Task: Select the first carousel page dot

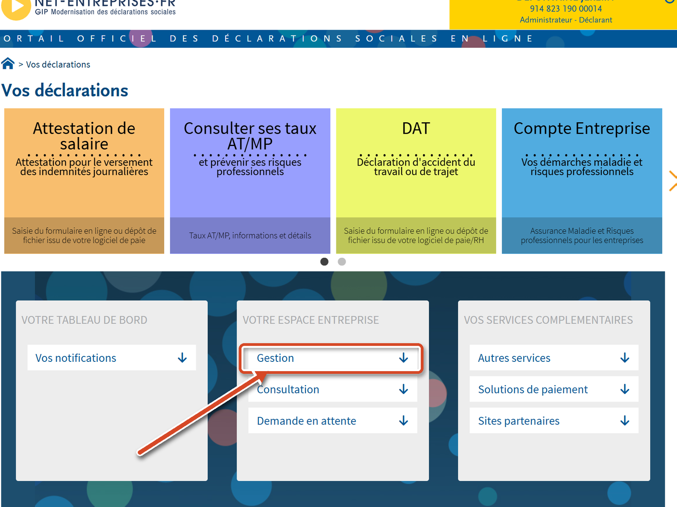Action: [x=325, y=262]
